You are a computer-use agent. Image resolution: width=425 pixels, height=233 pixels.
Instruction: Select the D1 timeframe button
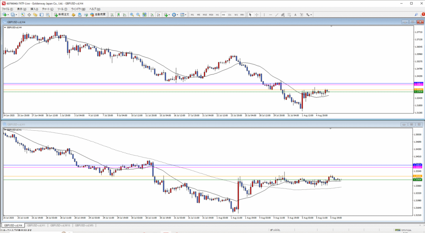(230, 15)
